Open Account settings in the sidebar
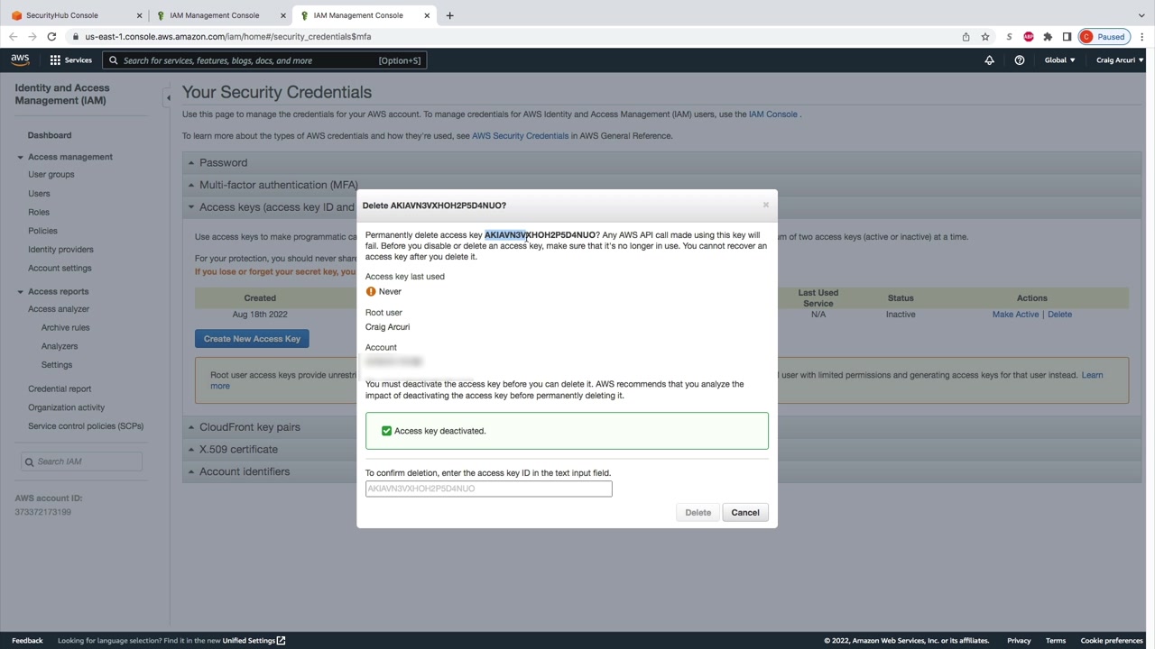Image resolution: width=1155 pixels, height=649 pixels. pos(60,269)
